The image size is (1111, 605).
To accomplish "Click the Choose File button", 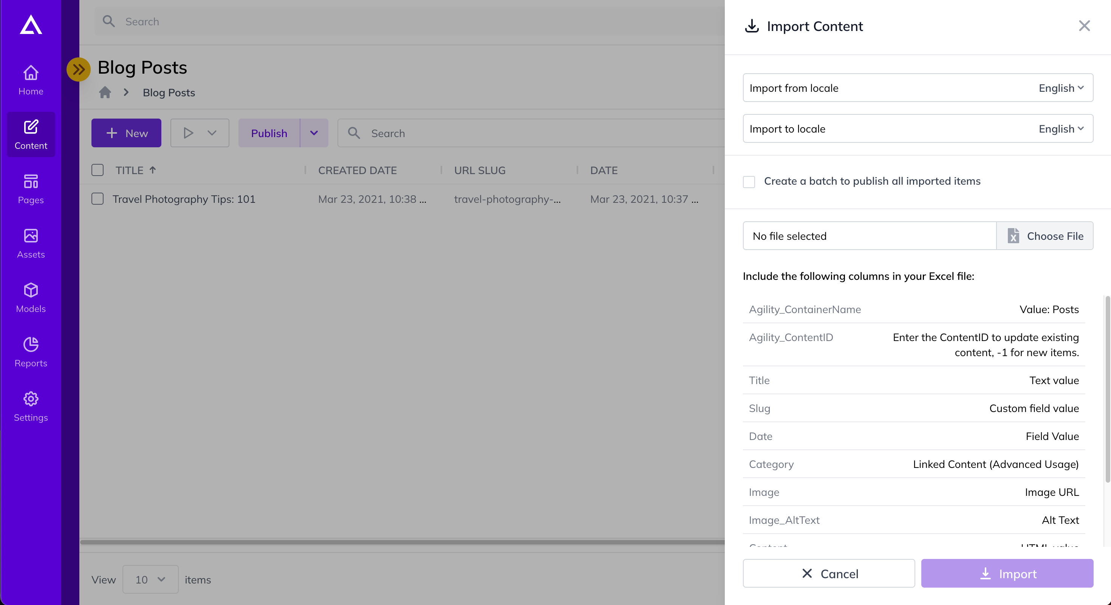I will [x=1044, y=236].
